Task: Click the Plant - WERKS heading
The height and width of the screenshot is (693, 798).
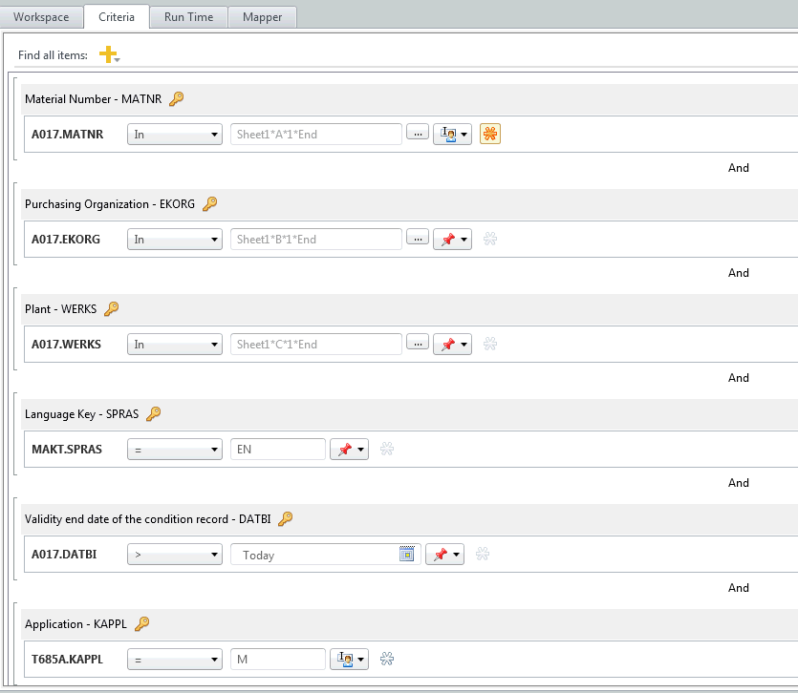Action: 60,309
